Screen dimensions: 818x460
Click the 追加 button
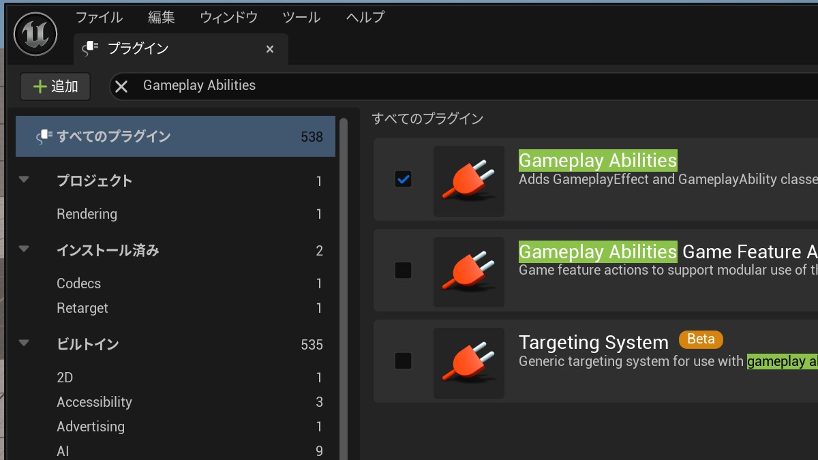click(x=55, y=87)
